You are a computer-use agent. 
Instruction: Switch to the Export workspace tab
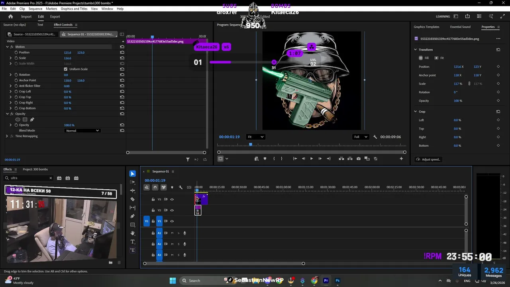point(55,16)
